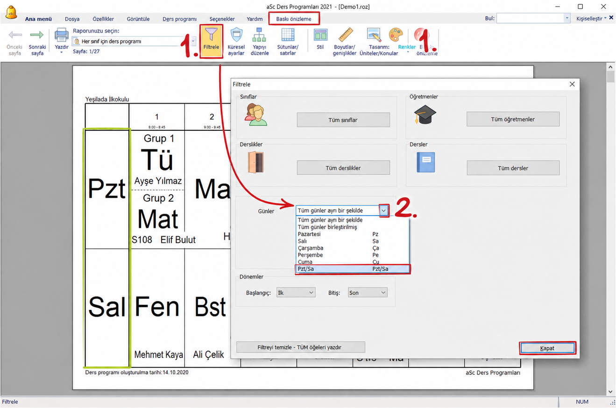The height and width of the screenshot is (408, 616).
Task: Open Küresel ayarlar shield icon
Action: (236, 35)
